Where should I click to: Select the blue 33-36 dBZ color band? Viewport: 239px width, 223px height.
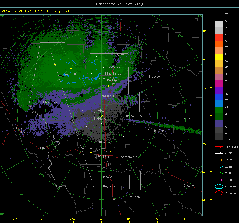219,97
